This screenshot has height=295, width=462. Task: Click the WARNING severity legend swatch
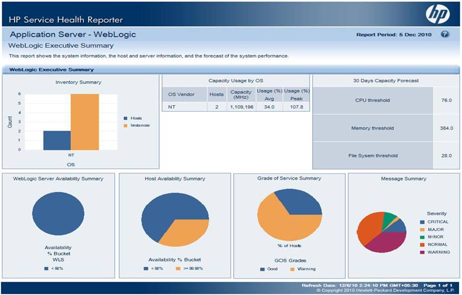click(x=422, y=253)
